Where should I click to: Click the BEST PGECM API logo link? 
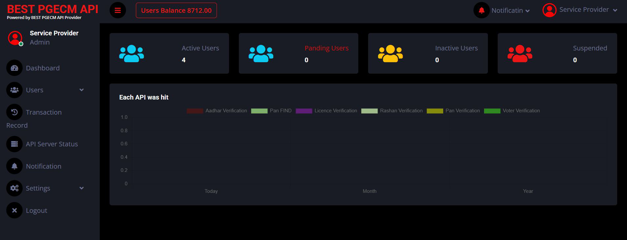tap(52, 9)
